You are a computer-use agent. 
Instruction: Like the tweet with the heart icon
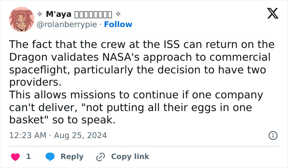click(15, 157)
